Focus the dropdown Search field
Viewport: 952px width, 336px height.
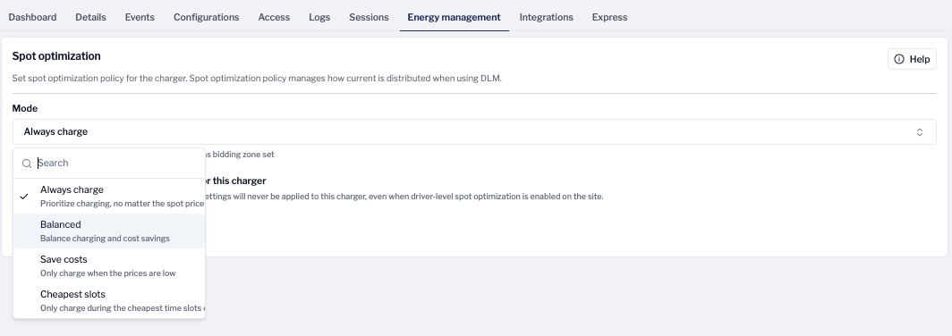[x=109, y=164]
